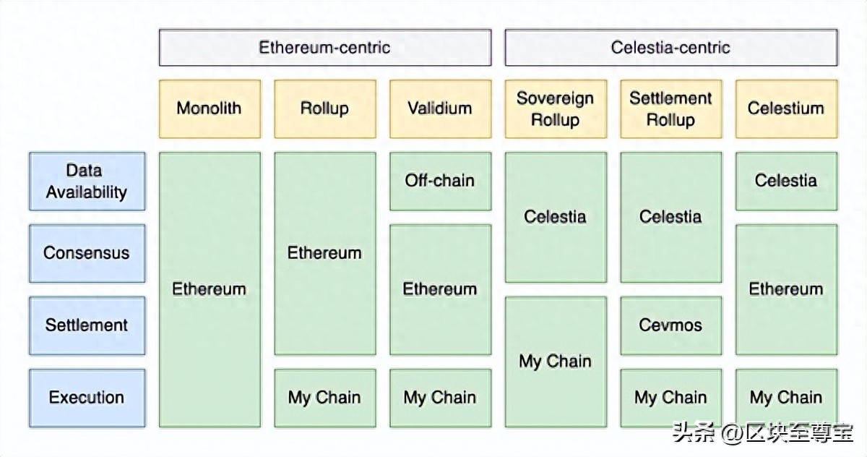The image size is (867, 457).
Task: Click My Chain box under Sovereign Rollup
Action: [x=556, y=362]
